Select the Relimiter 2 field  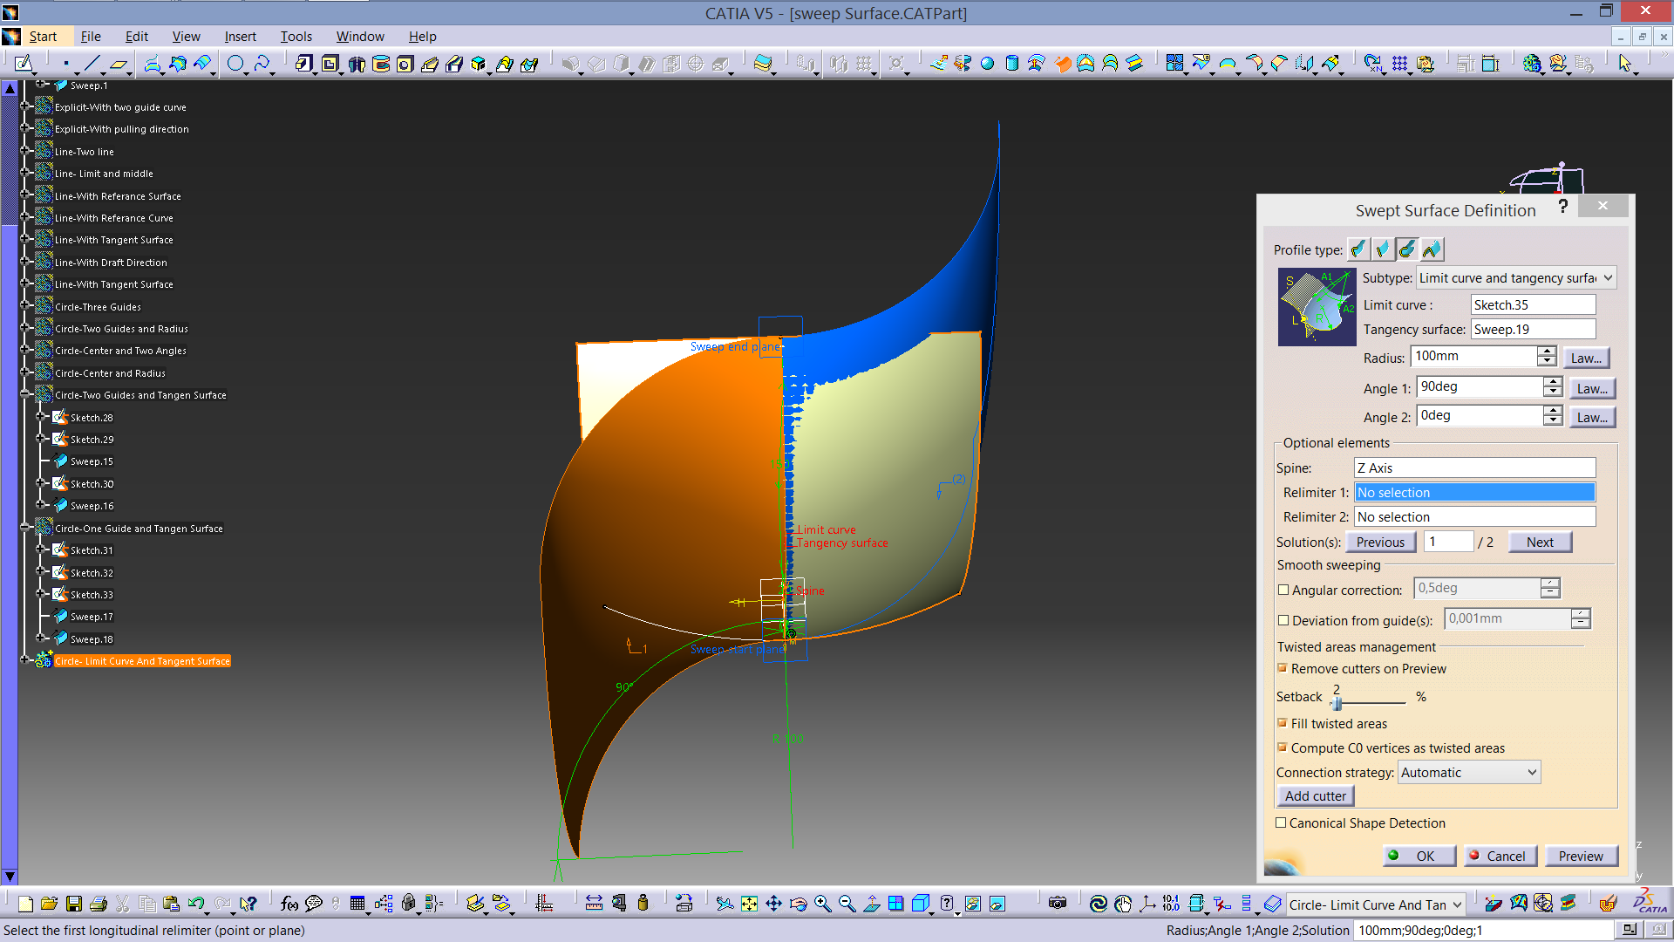[x=1474, y=516]
